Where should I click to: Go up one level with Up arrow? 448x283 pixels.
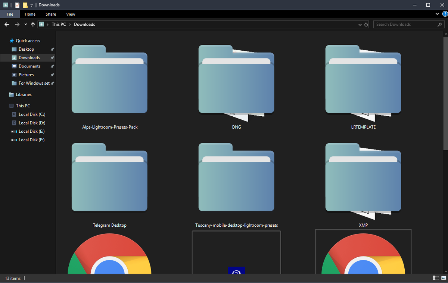(33, 24)
